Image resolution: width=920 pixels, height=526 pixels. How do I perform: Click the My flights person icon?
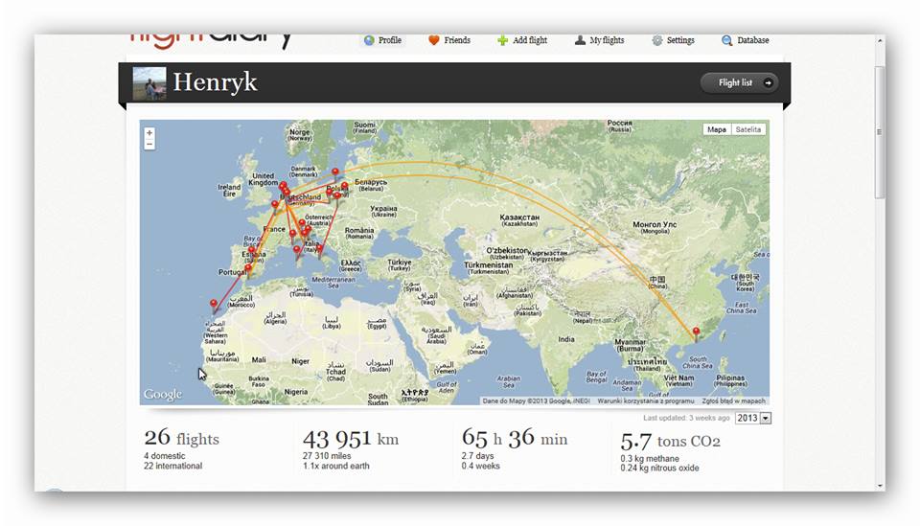[x=580, y=40]
